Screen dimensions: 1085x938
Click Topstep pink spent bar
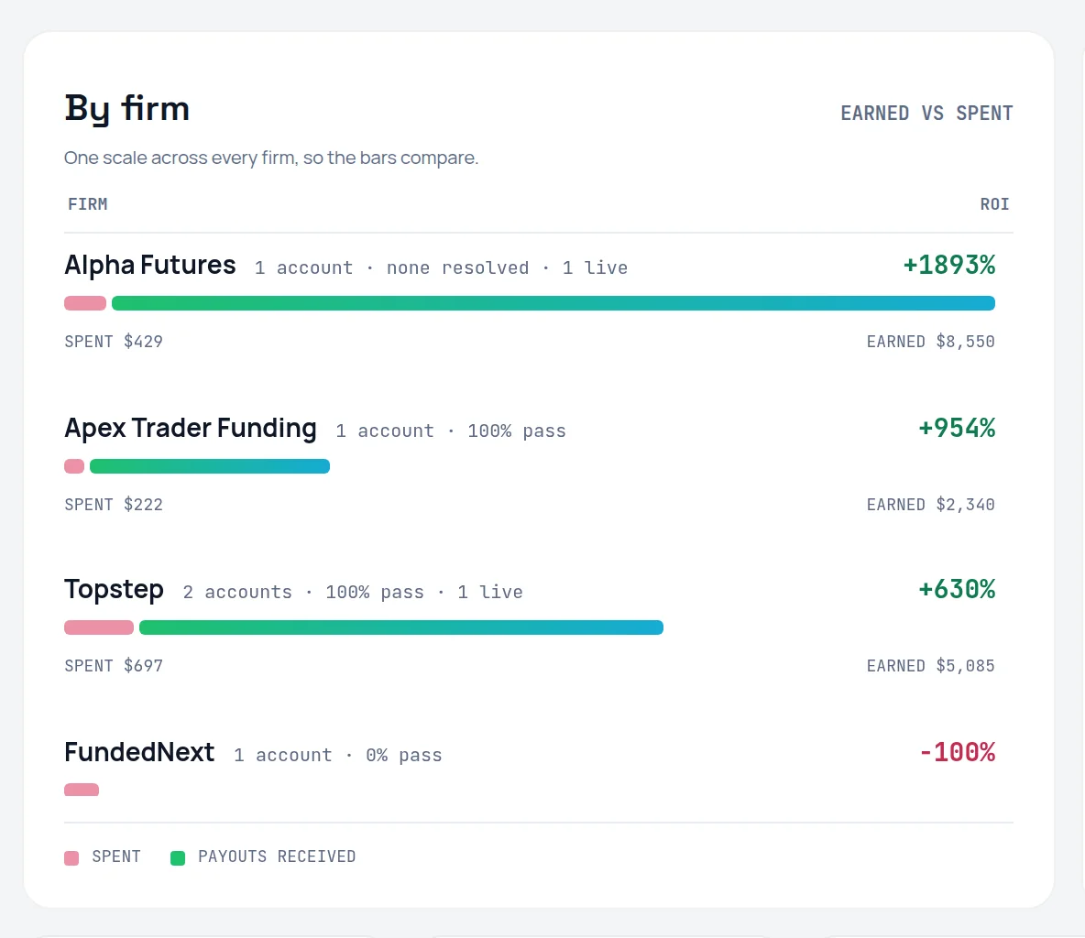pos(99,627)
